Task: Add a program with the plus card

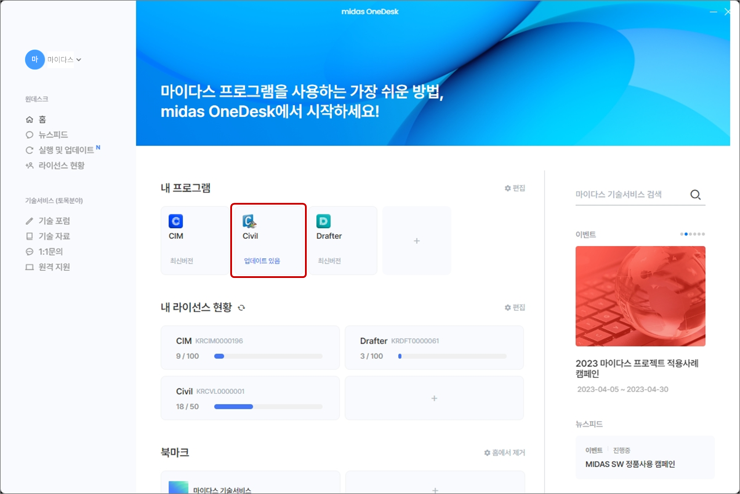Action: (x=417, y=241)
